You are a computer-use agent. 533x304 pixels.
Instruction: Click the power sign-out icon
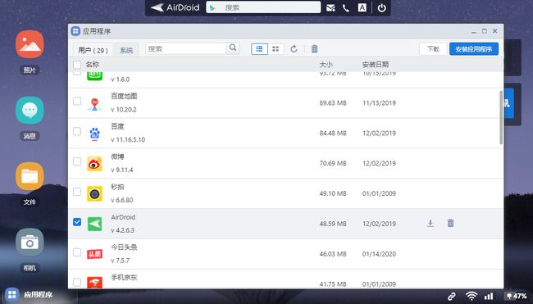click(382, 8)
